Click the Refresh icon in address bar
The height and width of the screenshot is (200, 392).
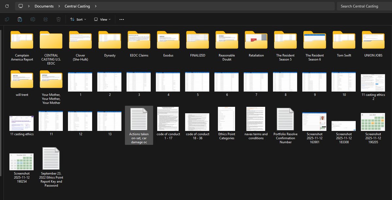(x=7, y=6)
